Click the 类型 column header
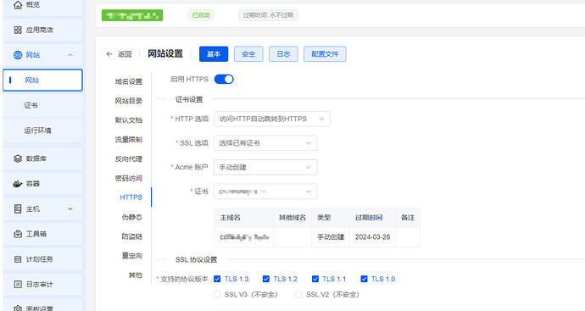The width and height of the screenshot is (585, 311). [331, 218]
